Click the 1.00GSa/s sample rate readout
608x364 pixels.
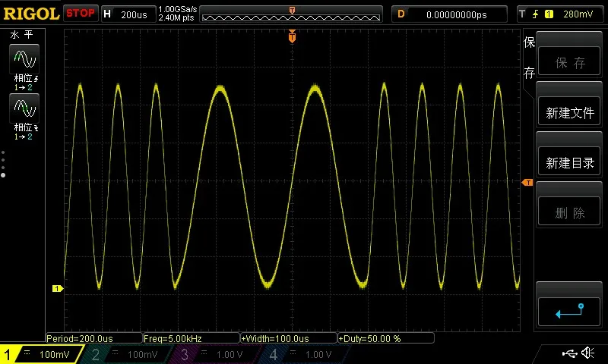(178, 9)
